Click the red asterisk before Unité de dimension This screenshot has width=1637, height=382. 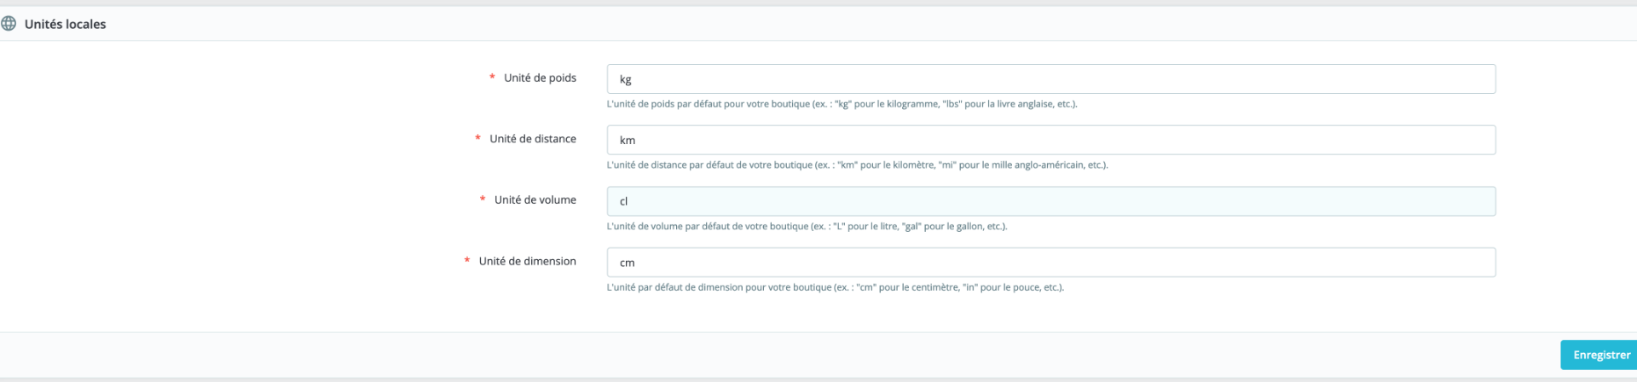coord(467,261)
